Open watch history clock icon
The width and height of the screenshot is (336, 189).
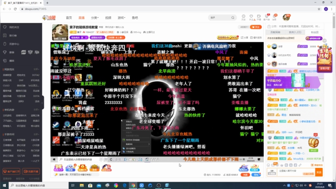click(x=244, y=17)
